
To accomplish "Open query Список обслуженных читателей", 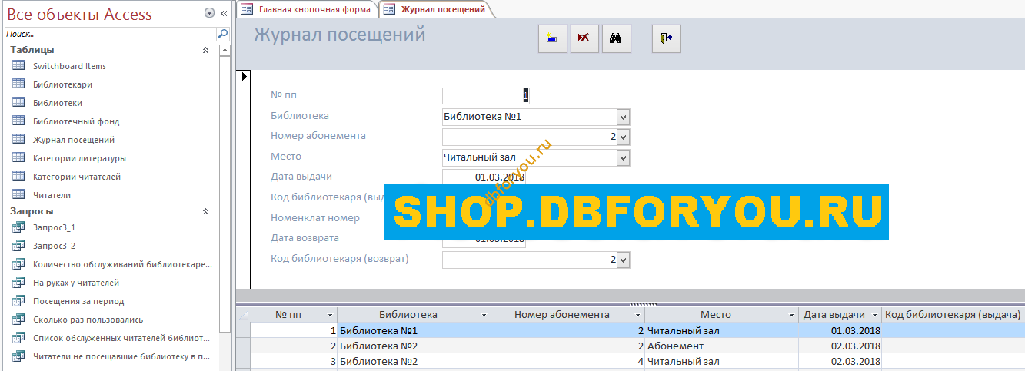I will point(121,338).
